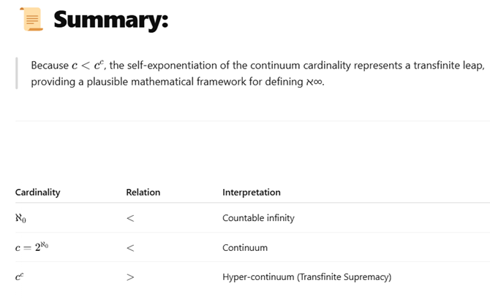Click the blockquote's vertical gray bar
The height and width of the screenshot is (302, 490).
(17, 73)
